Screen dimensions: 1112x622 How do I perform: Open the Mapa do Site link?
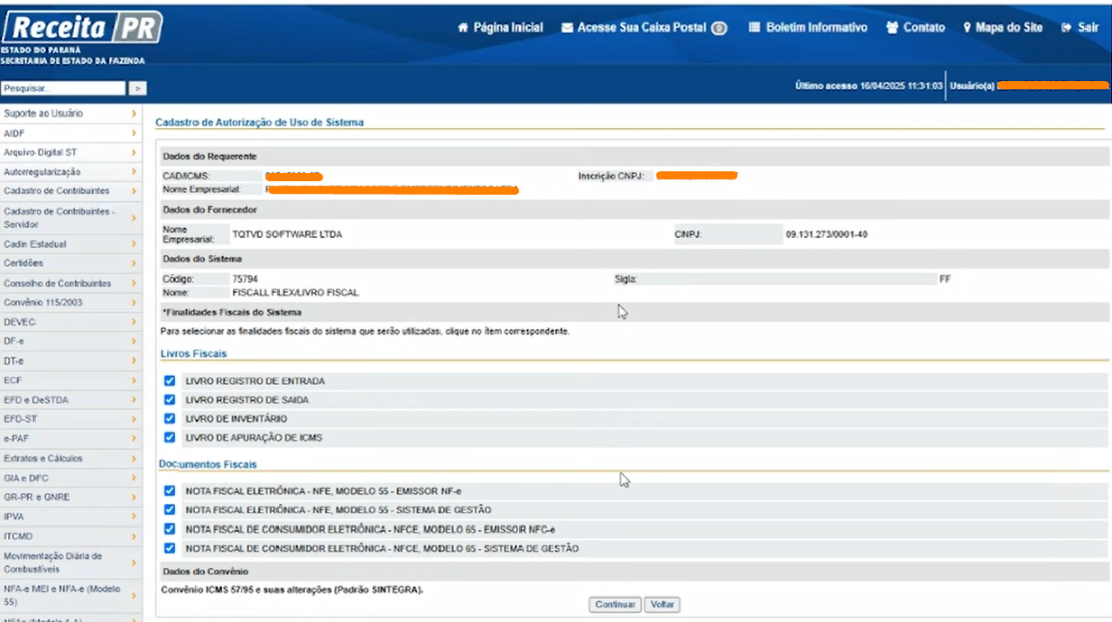pos(1009,28)
